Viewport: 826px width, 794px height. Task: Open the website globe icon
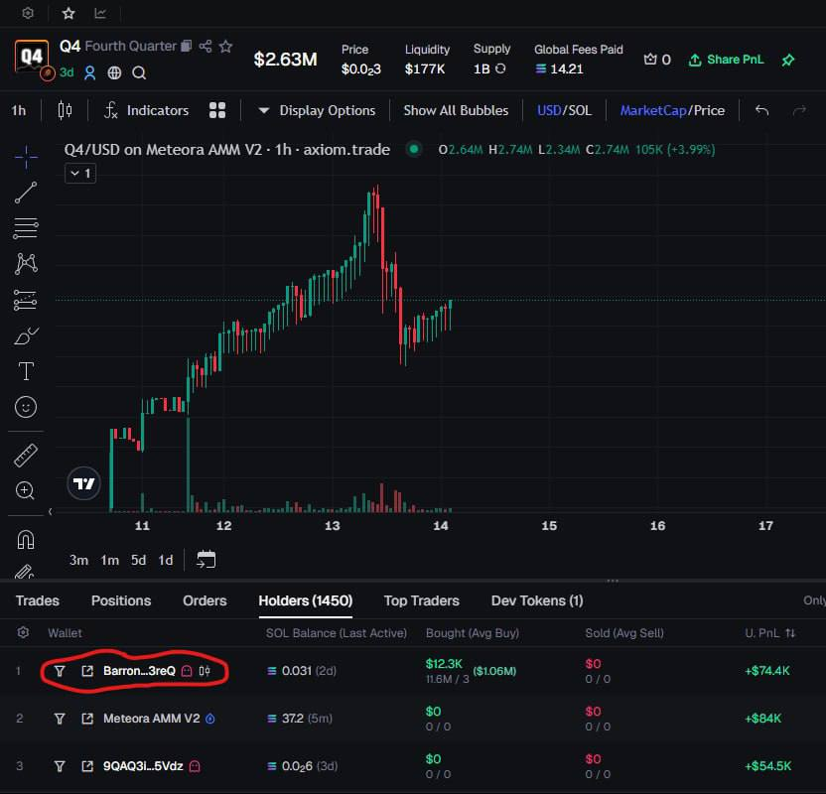(114, 72)
